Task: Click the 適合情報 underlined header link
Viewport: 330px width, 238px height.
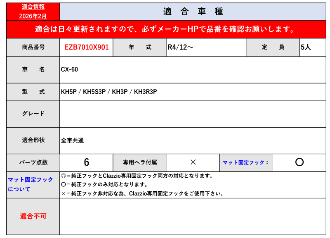Action: click(x=33, y=7)
